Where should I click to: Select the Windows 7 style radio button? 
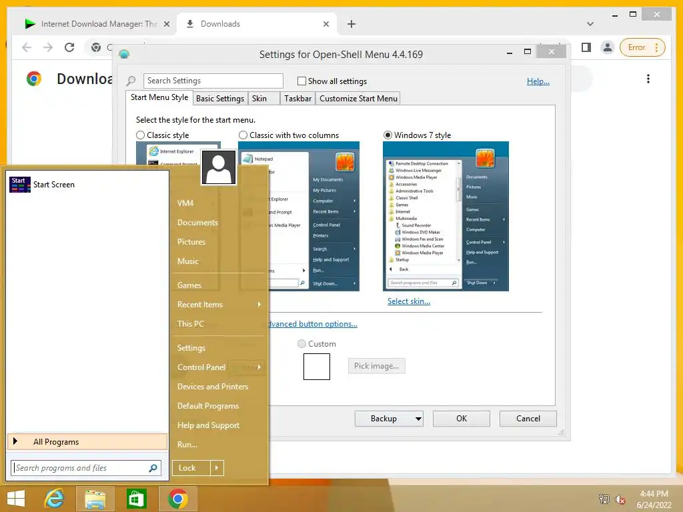388,135
